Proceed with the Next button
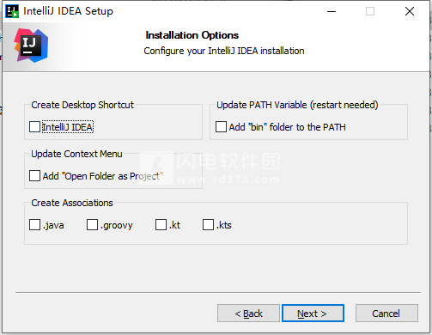 [313, 314]
